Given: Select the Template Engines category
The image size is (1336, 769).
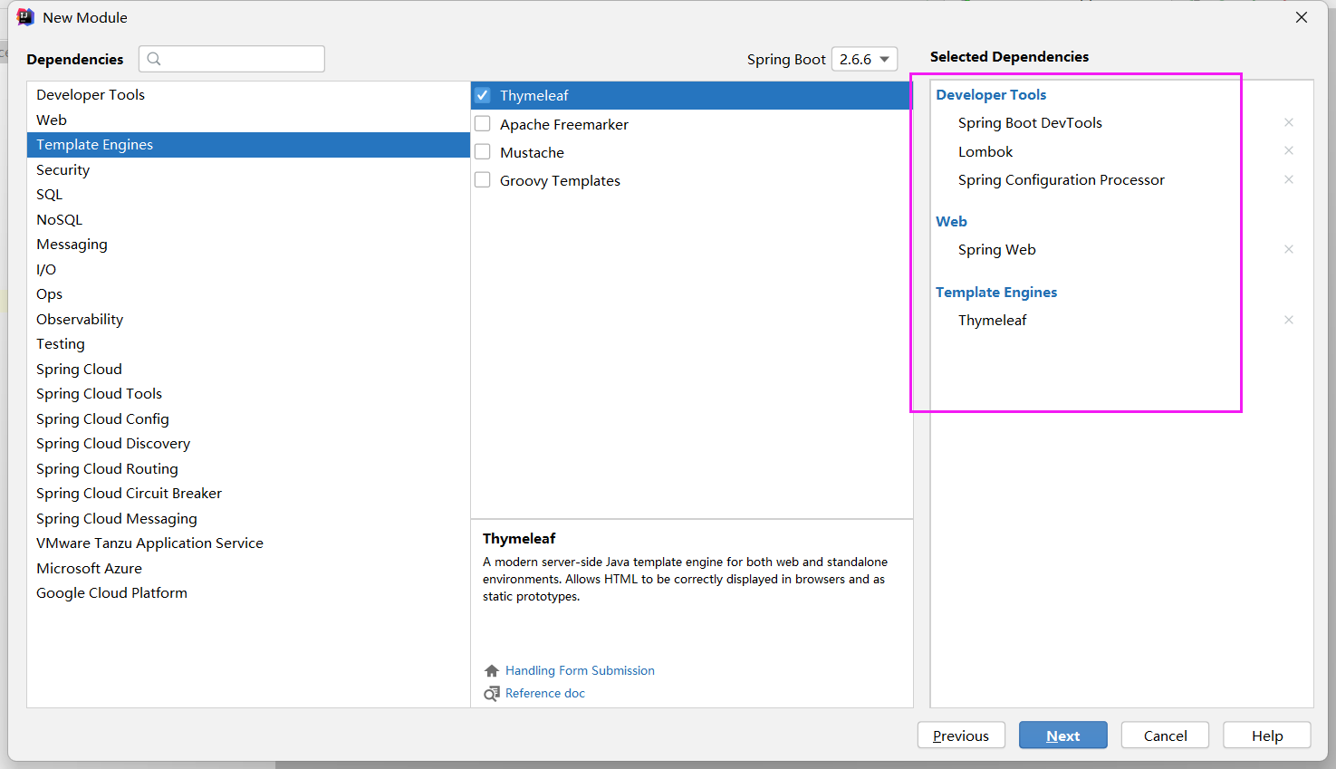Looking at the screenshot, I should 248,145.
